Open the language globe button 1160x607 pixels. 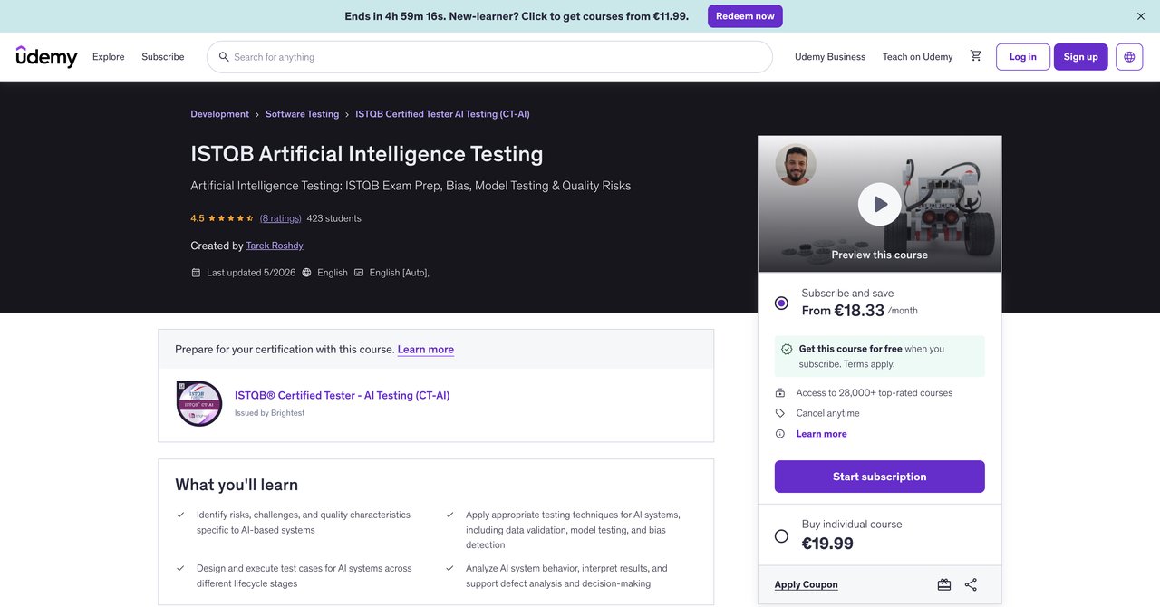coord(1129,56)
